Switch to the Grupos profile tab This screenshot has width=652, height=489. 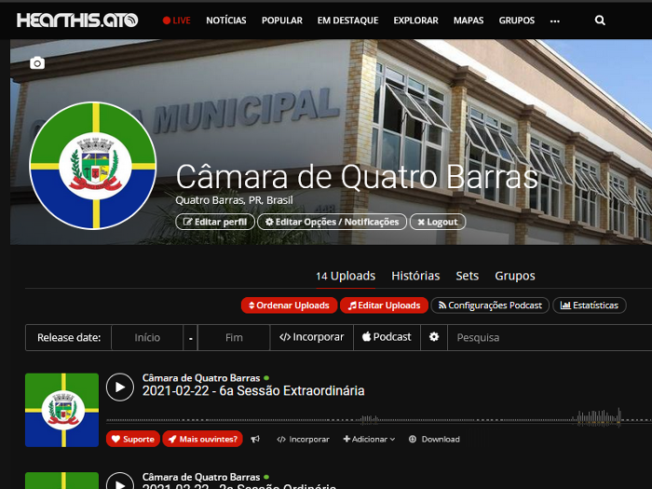coord(515,276)
